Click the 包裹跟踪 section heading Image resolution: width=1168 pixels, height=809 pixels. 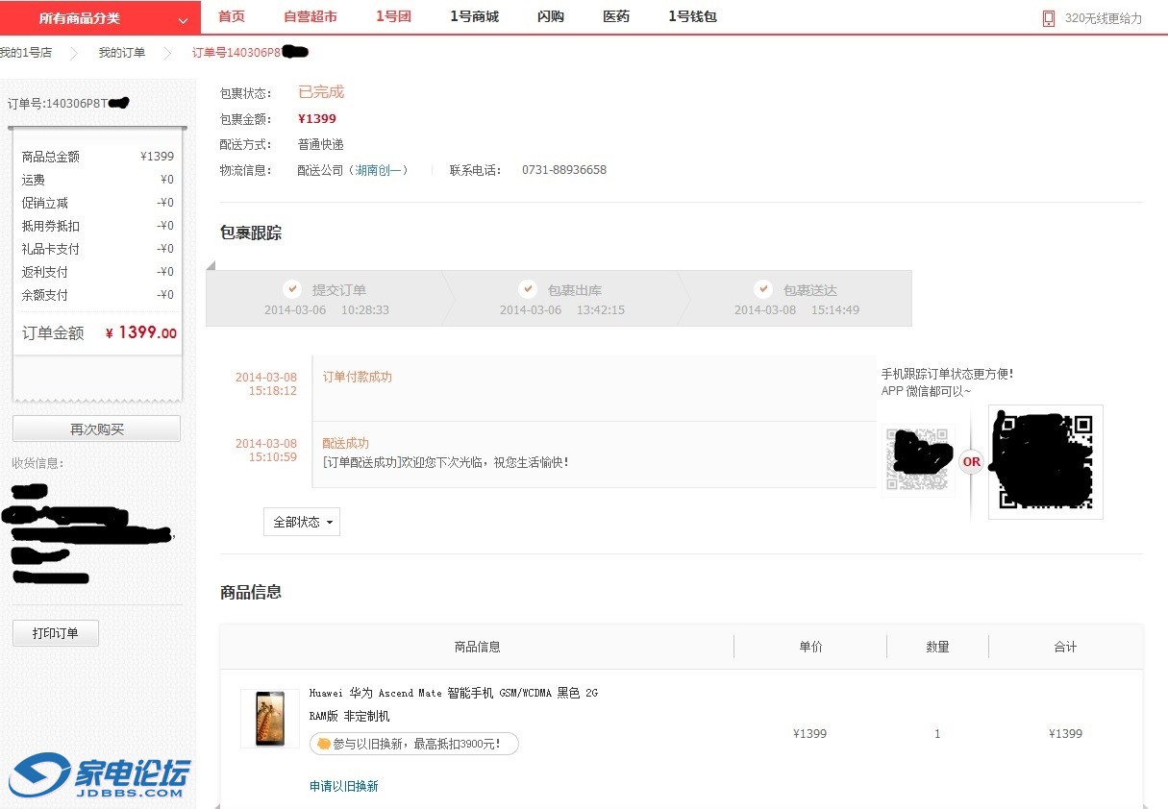251,233
